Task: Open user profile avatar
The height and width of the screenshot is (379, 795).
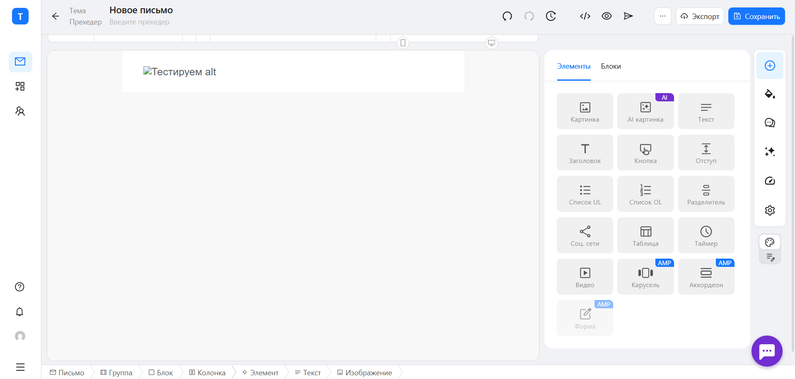Action: 20,336
